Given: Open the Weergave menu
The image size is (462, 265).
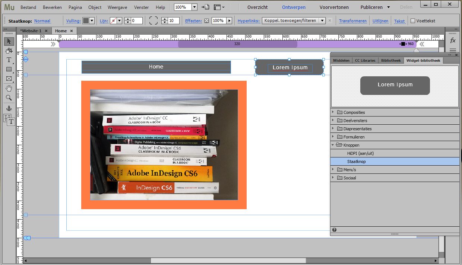Looking at the screenshot, I should pos(117,7).
